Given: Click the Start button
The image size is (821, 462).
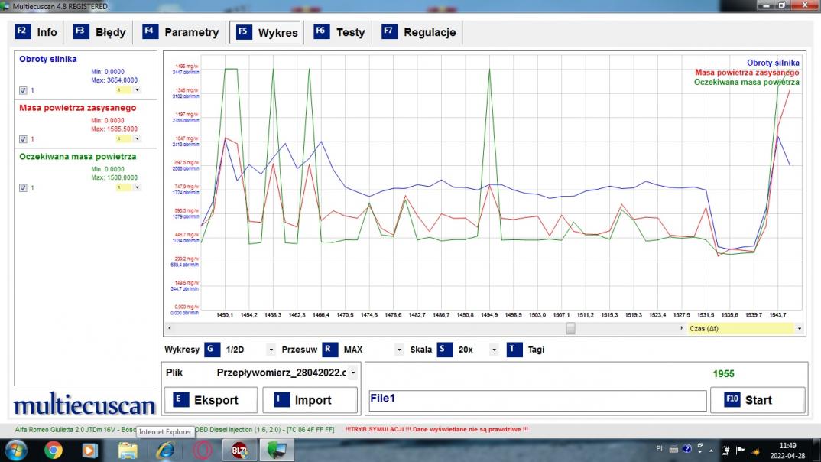Looking at the screenshot, I should (x=757, y=400).
